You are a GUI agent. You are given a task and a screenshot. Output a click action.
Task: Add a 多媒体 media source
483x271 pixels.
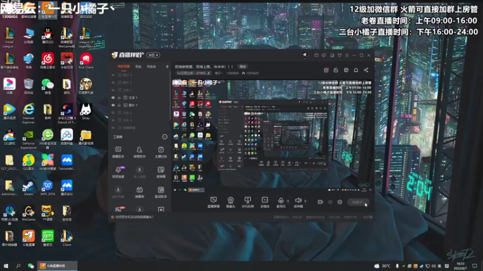(264, 202)
